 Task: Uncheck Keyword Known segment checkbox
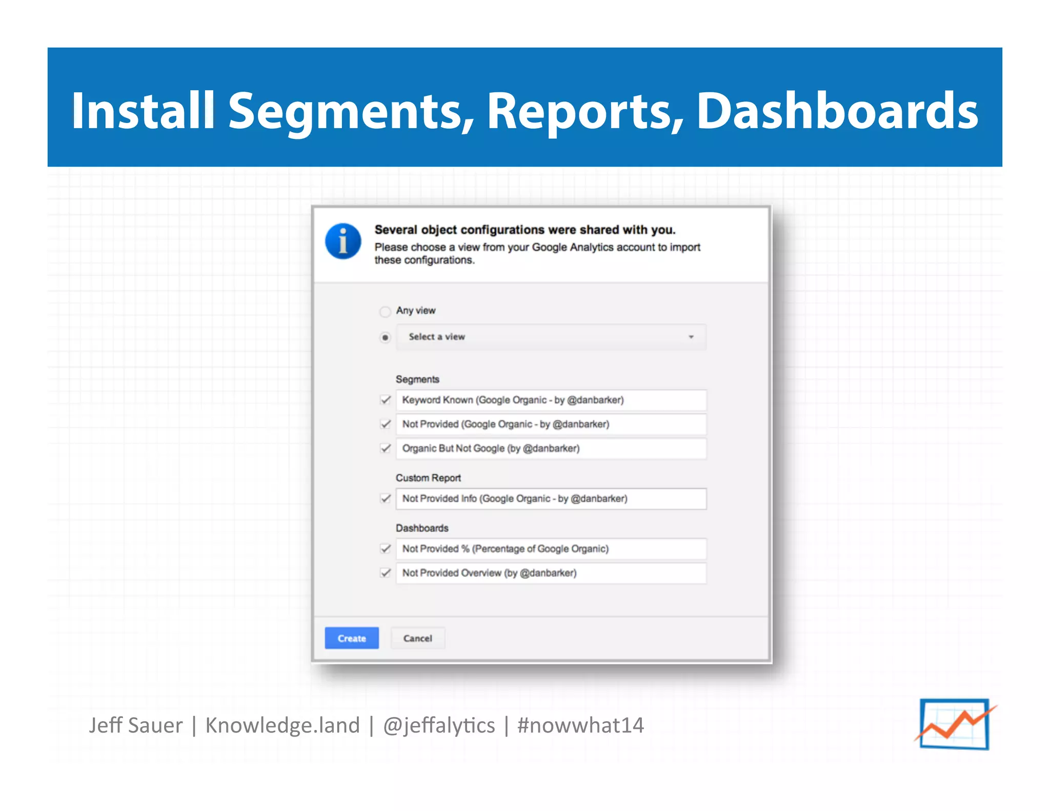point(386,400)
